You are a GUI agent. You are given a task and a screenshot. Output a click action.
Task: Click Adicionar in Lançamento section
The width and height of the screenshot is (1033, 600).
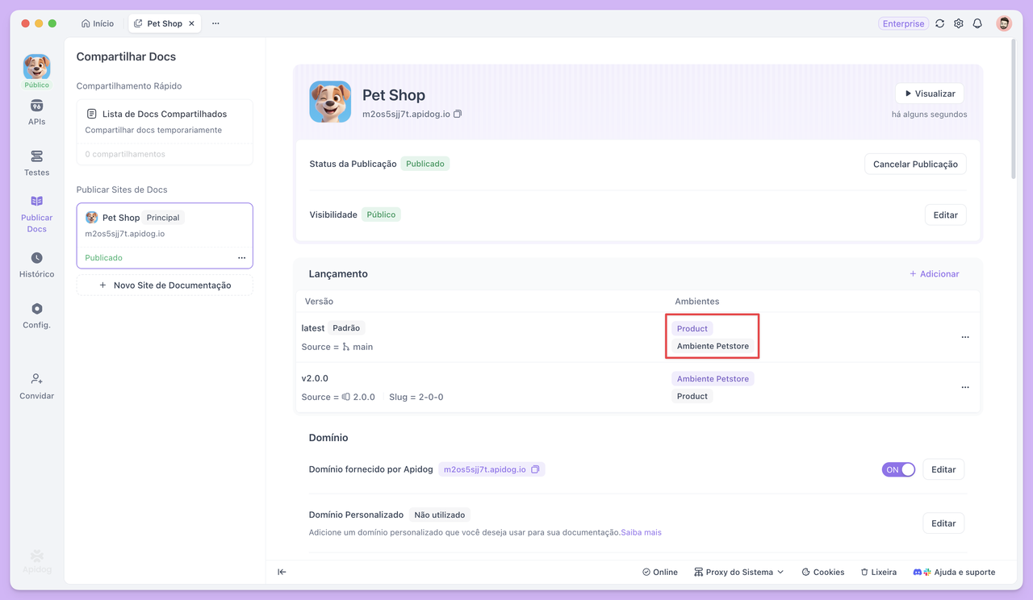pyautogui.click(x=935, y=274)
